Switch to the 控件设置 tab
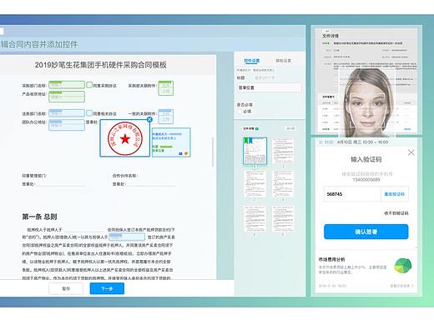Image resolution: width=434 pixels, height=325 pixels. coord(252,61)
